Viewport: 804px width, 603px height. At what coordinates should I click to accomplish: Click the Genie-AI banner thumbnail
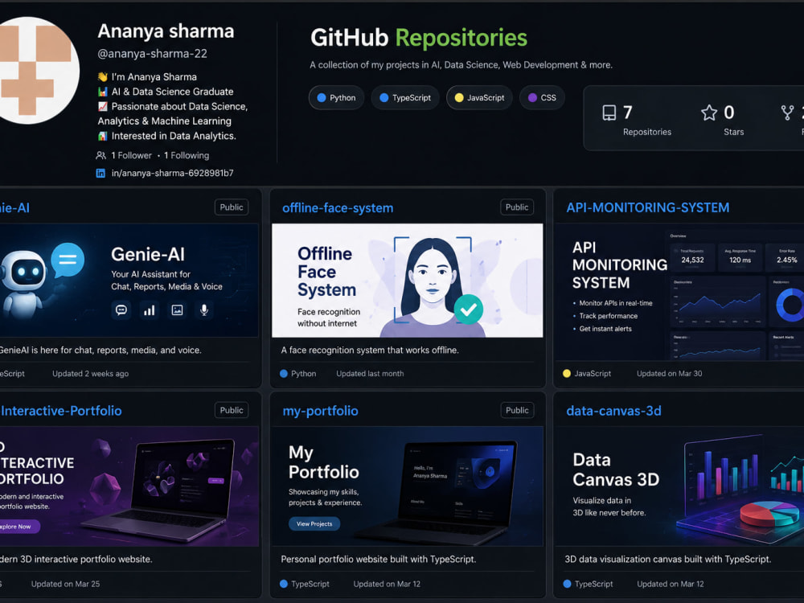129,281
